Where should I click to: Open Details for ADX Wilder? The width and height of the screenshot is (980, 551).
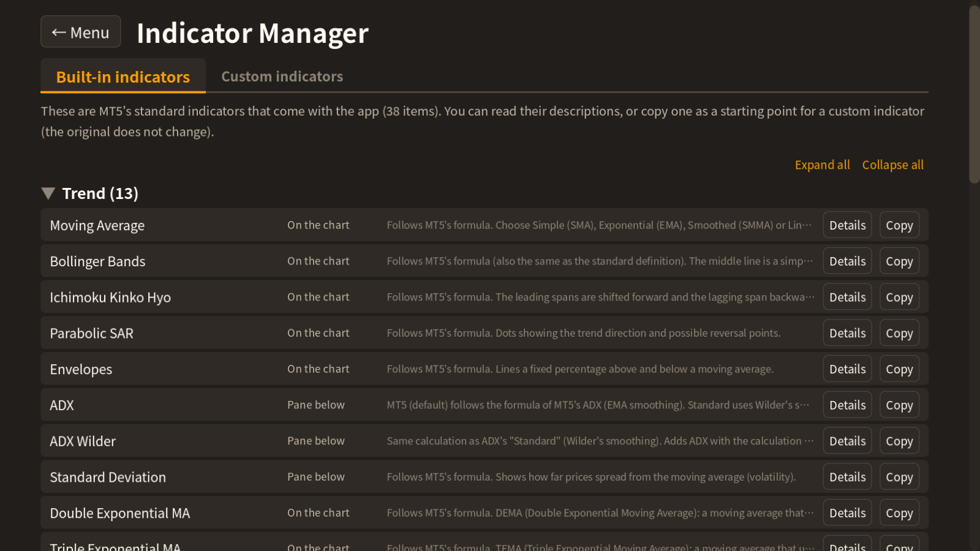pyautogui.click(x=847, y=441)
